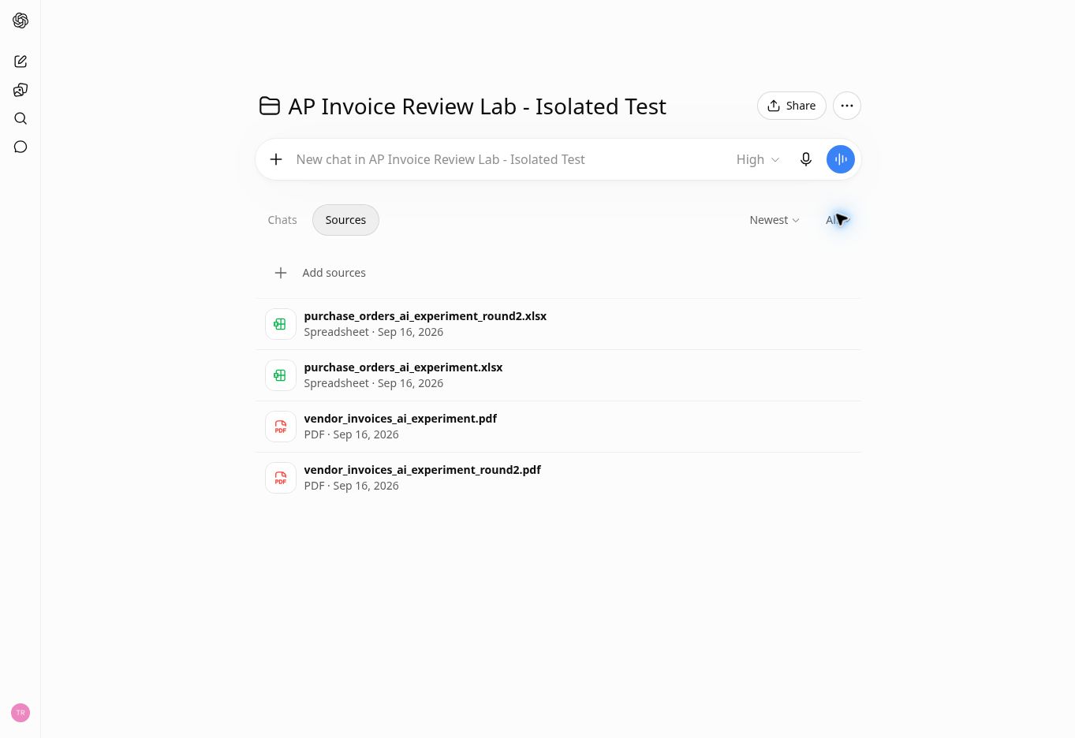Click the AP Invoice Review Lab project title
This screenshot has width=1075, height=738.
[477, 106]
